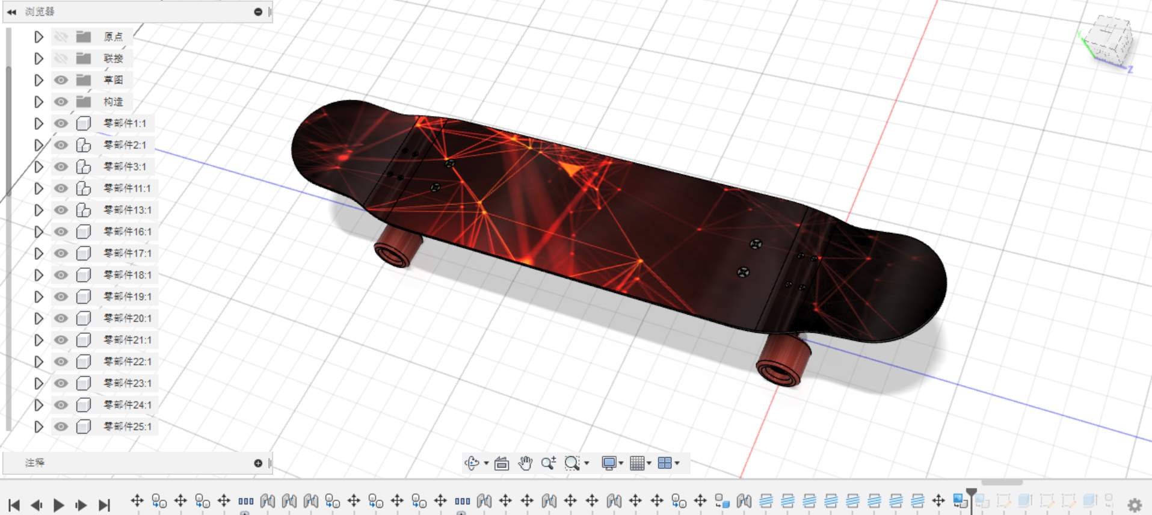The image size is (1152, 515).
Task: Click the minus icon in 浏览器 header
Action: [258, 11]
